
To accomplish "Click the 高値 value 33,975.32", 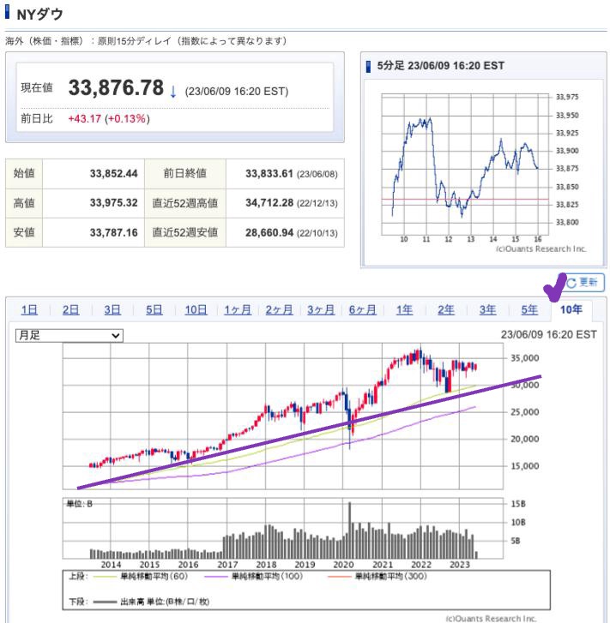I will coord(113,203).
